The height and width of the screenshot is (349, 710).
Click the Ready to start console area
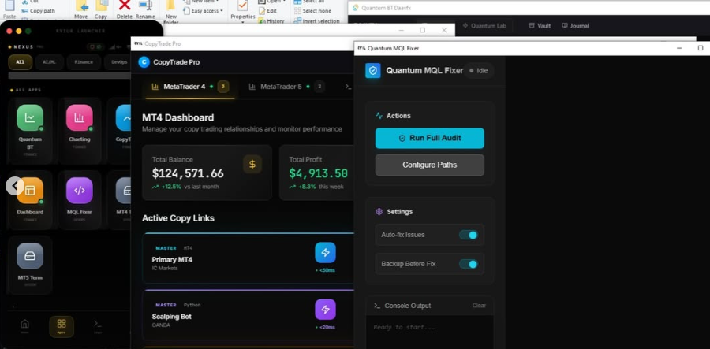pyautogui.click(x=429, y=332)
